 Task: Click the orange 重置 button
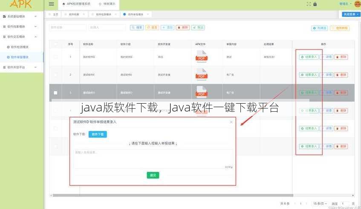[x=152, y=27]
